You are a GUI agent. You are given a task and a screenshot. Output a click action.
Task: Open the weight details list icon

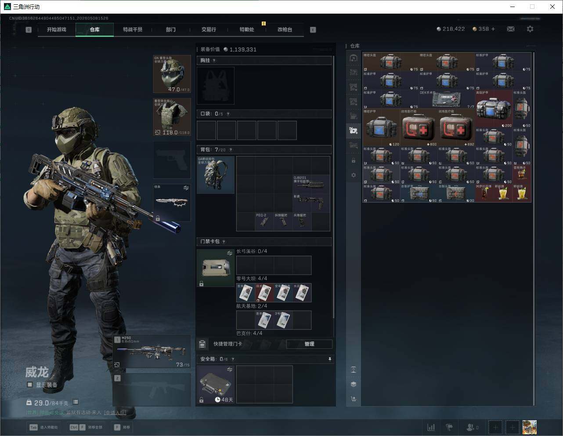pyautogui.click(x=76, y=402)
